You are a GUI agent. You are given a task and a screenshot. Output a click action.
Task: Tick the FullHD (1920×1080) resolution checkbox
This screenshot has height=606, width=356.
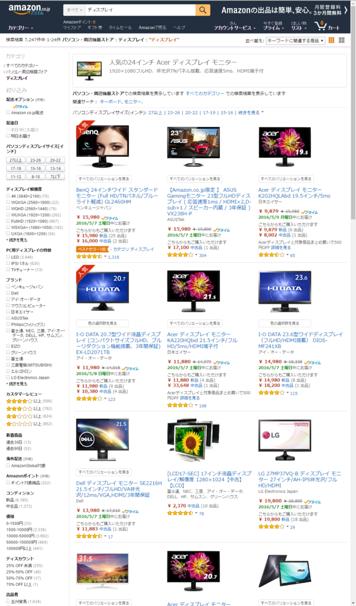point(8,221)
